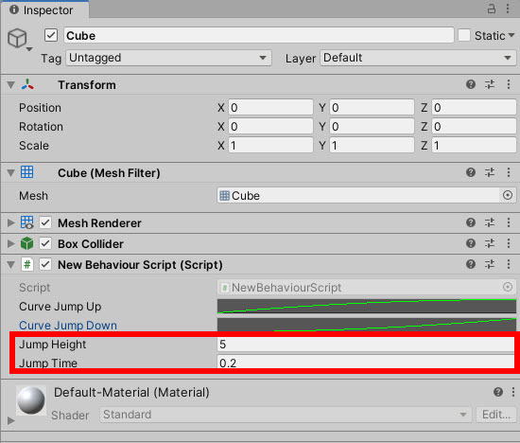Open the Curve Jump Down curve editor
Viewport: 520px width, 443px height.
367,325
